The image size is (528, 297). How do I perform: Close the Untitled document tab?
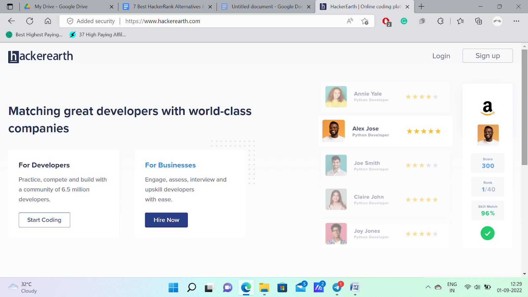(309, 7)
